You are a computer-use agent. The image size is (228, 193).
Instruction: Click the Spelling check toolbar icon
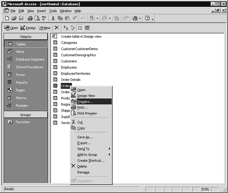44,18
